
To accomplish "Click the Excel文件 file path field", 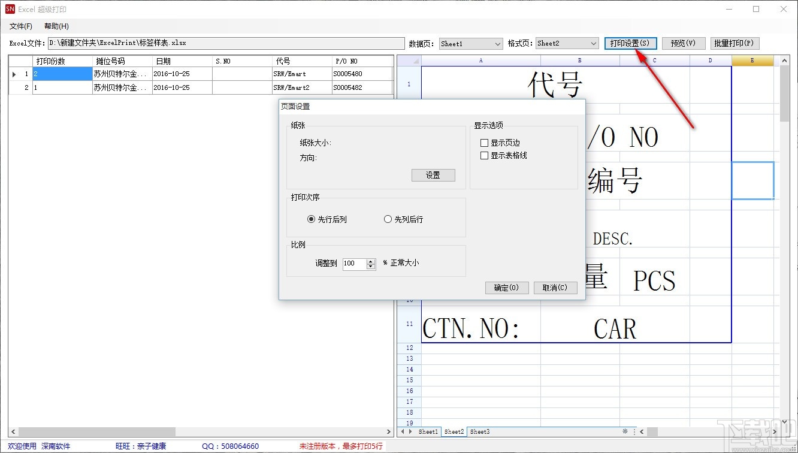I will coord(226,44).
